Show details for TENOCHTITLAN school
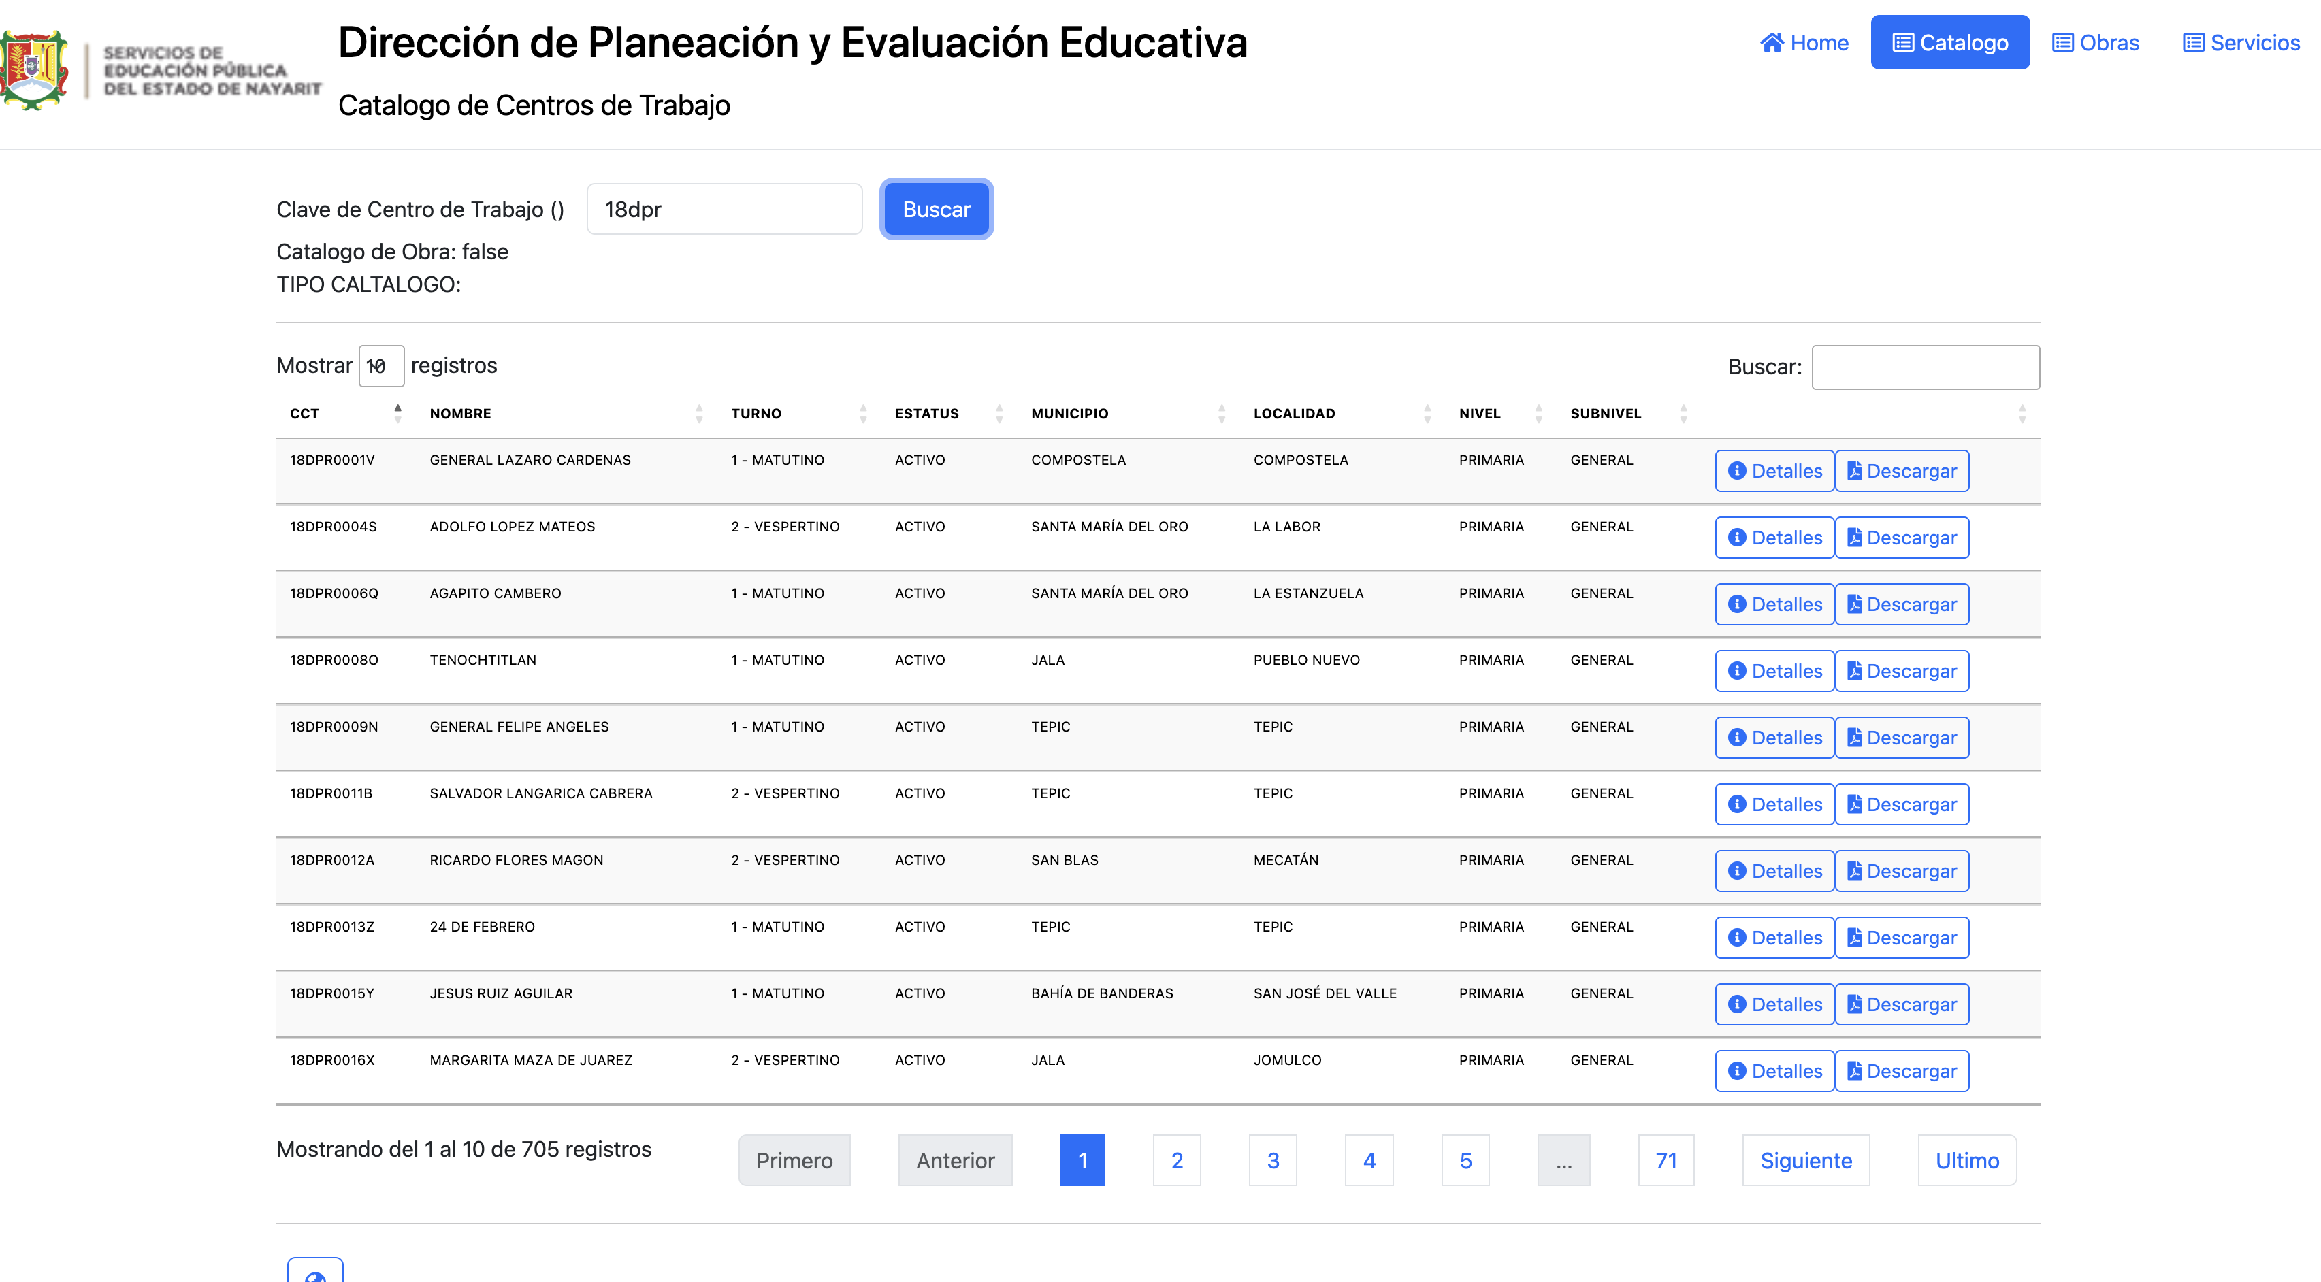Screen dimensions: 2321x1282 click(x=1774, y=671)
